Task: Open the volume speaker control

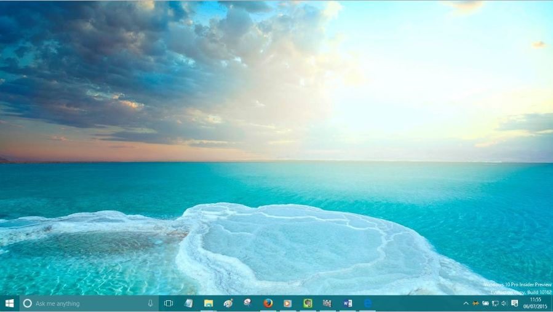Action: tap(504, 303)
